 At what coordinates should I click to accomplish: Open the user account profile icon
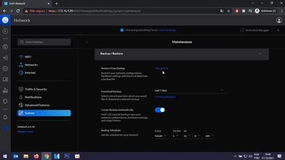279,20
